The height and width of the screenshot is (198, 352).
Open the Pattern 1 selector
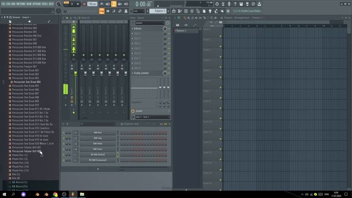pos(158,11)
